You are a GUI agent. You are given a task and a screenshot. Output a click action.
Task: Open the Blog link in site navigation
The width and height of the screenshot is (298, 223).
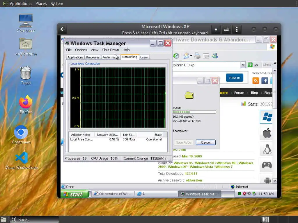[x=254, y=93]
